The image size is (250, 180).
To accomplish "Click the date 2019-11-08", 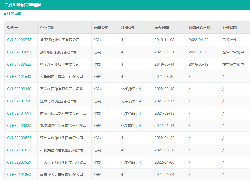I will tap(164, 40).
